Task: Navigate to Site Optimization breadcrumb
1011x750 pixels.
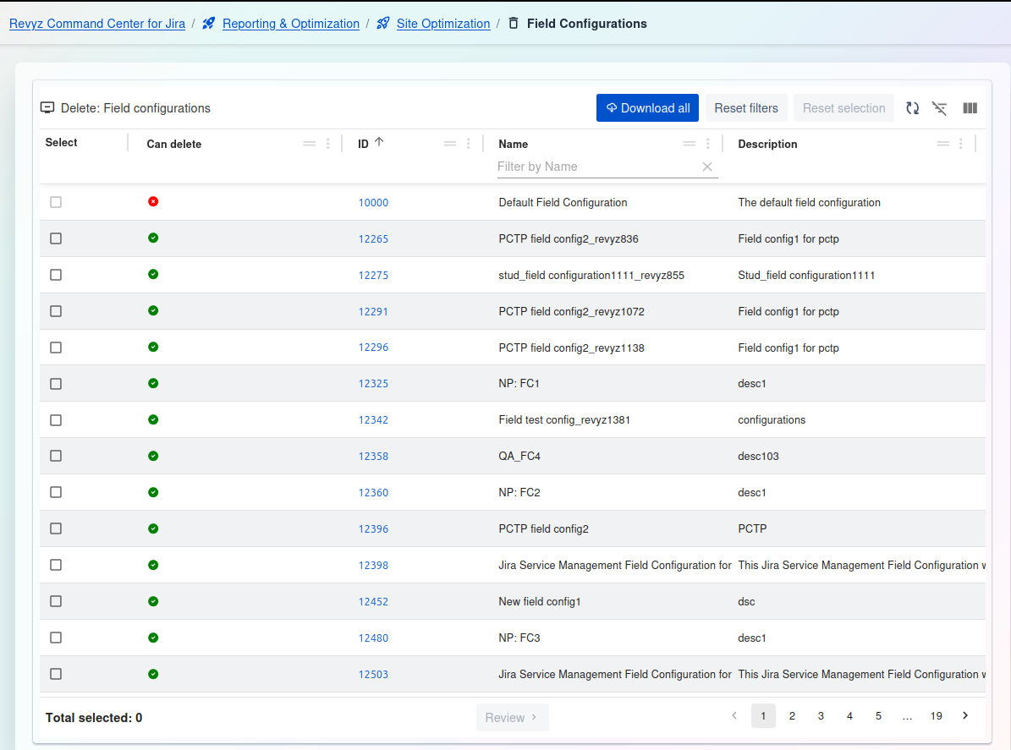Action: pos(442,24)
